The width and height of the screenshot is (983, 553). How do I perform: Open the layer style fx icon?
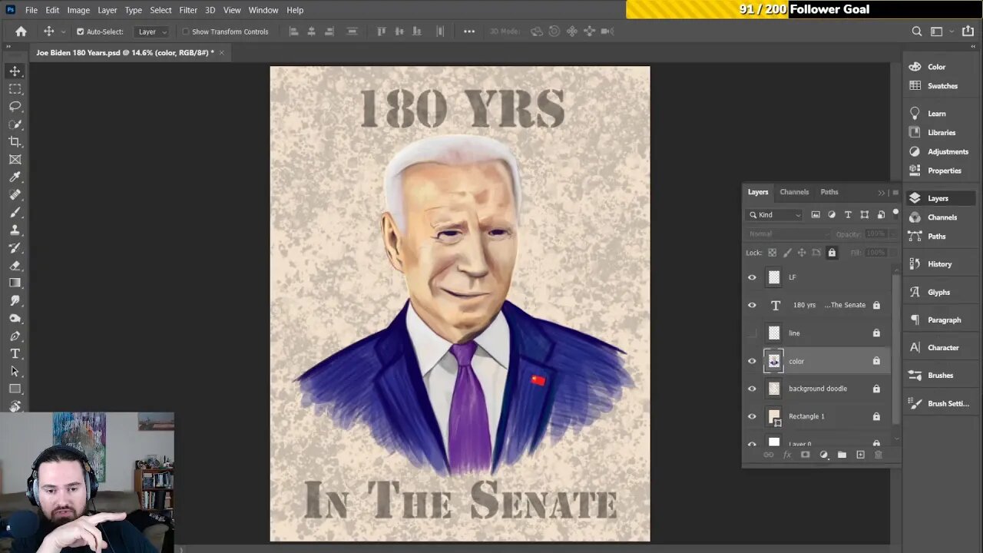pos(786,455)
